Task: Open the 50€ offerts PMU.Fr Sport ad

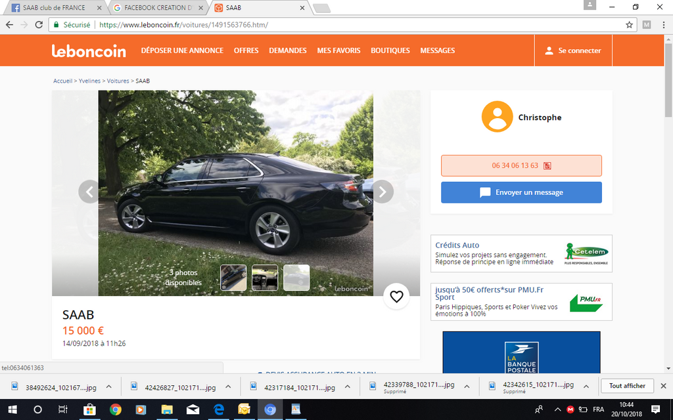Action: pos(489,293)
